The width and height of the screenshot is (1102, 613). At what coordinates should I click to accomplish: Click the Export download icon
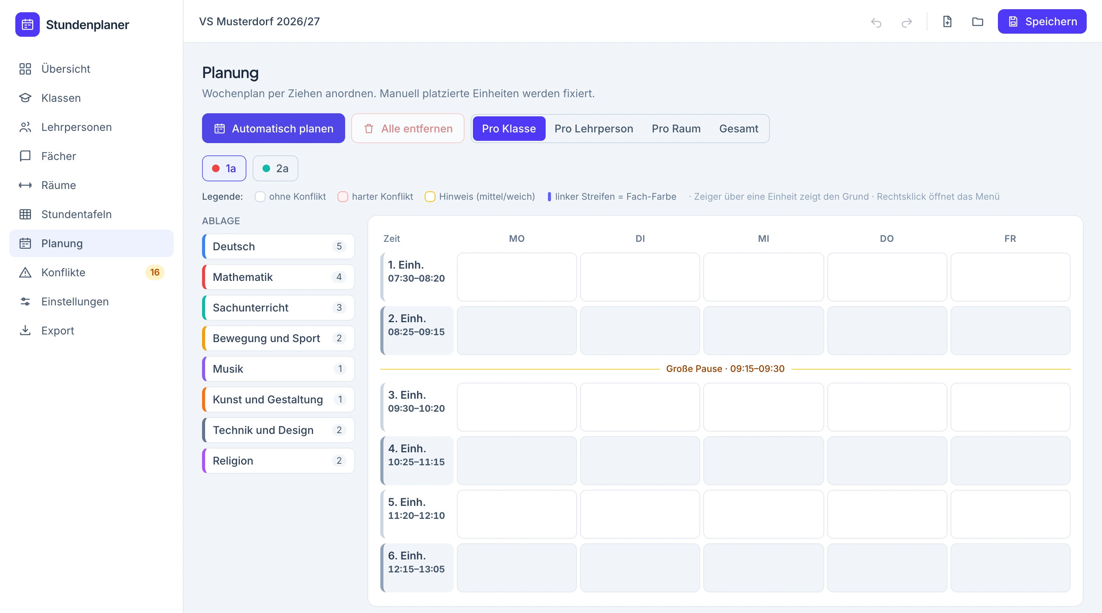(x=25, y=331)
